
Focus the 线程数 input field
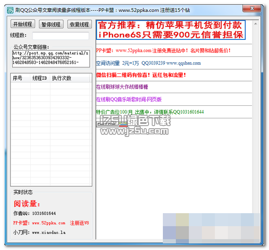61,36
